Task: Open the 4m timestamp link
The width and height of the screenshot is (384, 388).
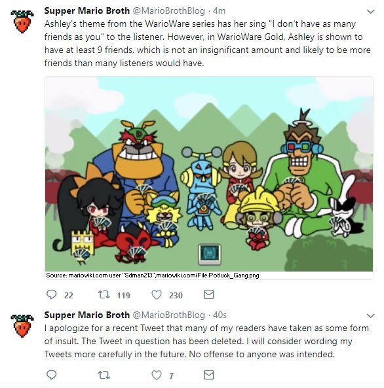Action: pos(219,11)
